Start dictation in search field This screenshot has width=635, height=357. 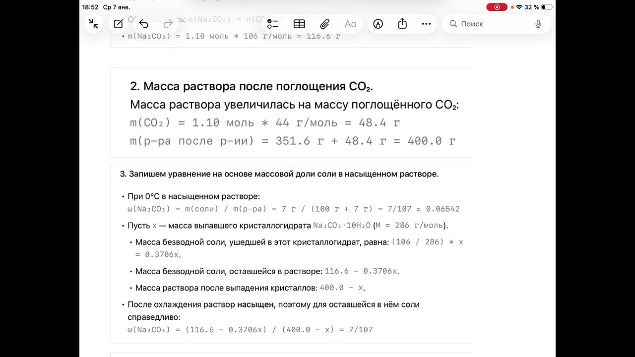coord(538,24)
